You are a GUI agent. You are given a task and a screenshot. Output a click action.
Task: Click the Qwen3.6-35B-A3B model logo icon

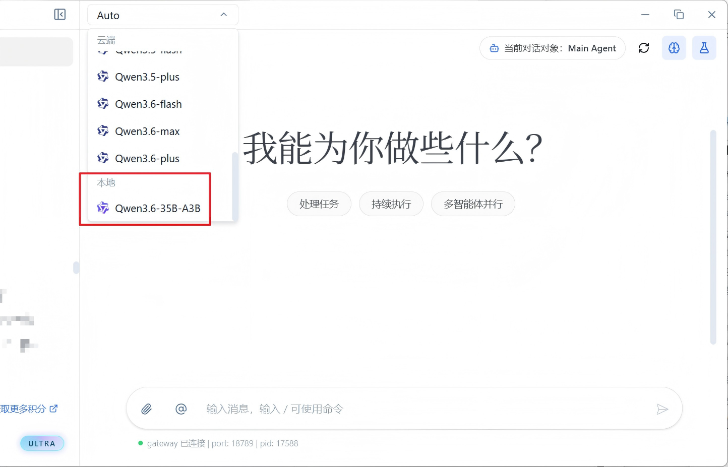[103, 208]
